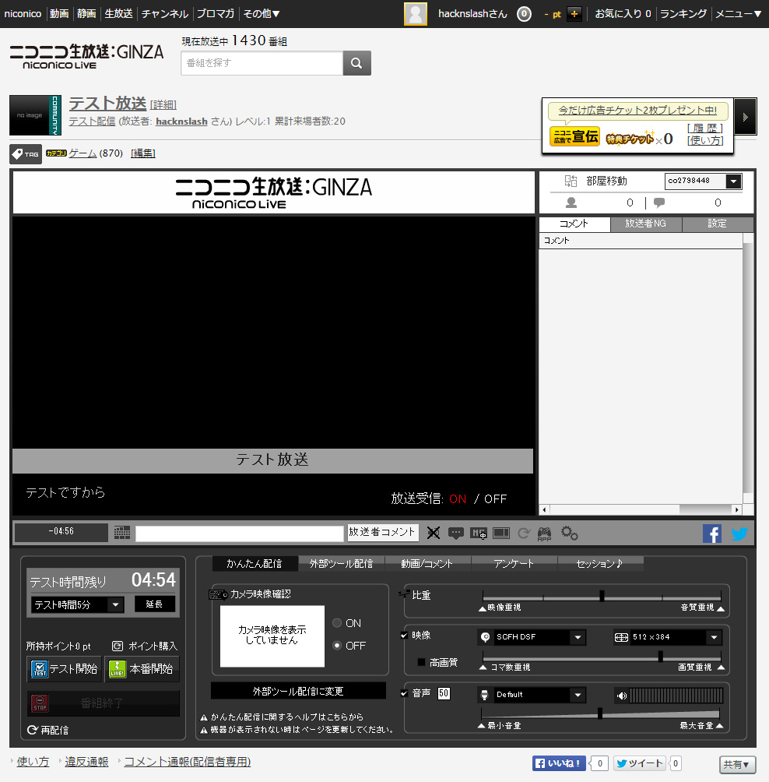769x782 pixels.
Task: Open the テスト時間5分 dropdown
Action: coord(77,605)
